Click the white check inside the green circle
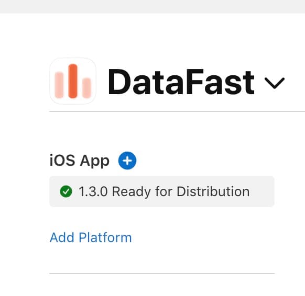 [66, 191]
